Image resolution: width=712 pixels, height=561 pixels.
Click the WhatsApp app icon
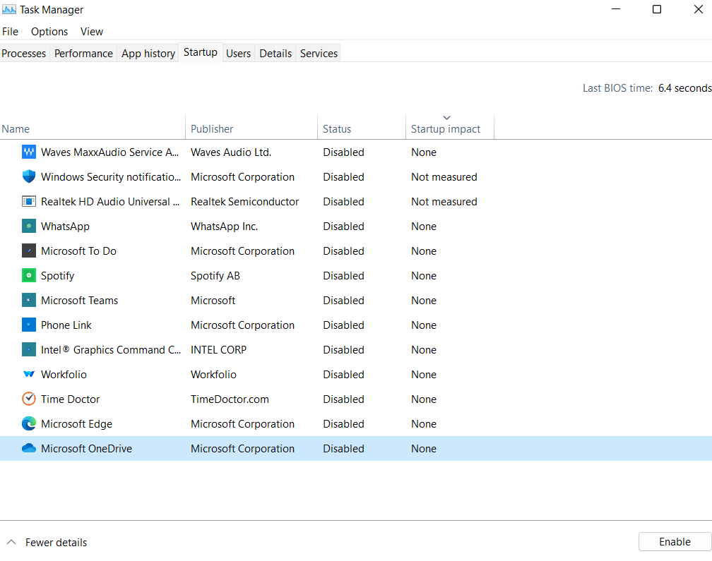coord(28,227)
